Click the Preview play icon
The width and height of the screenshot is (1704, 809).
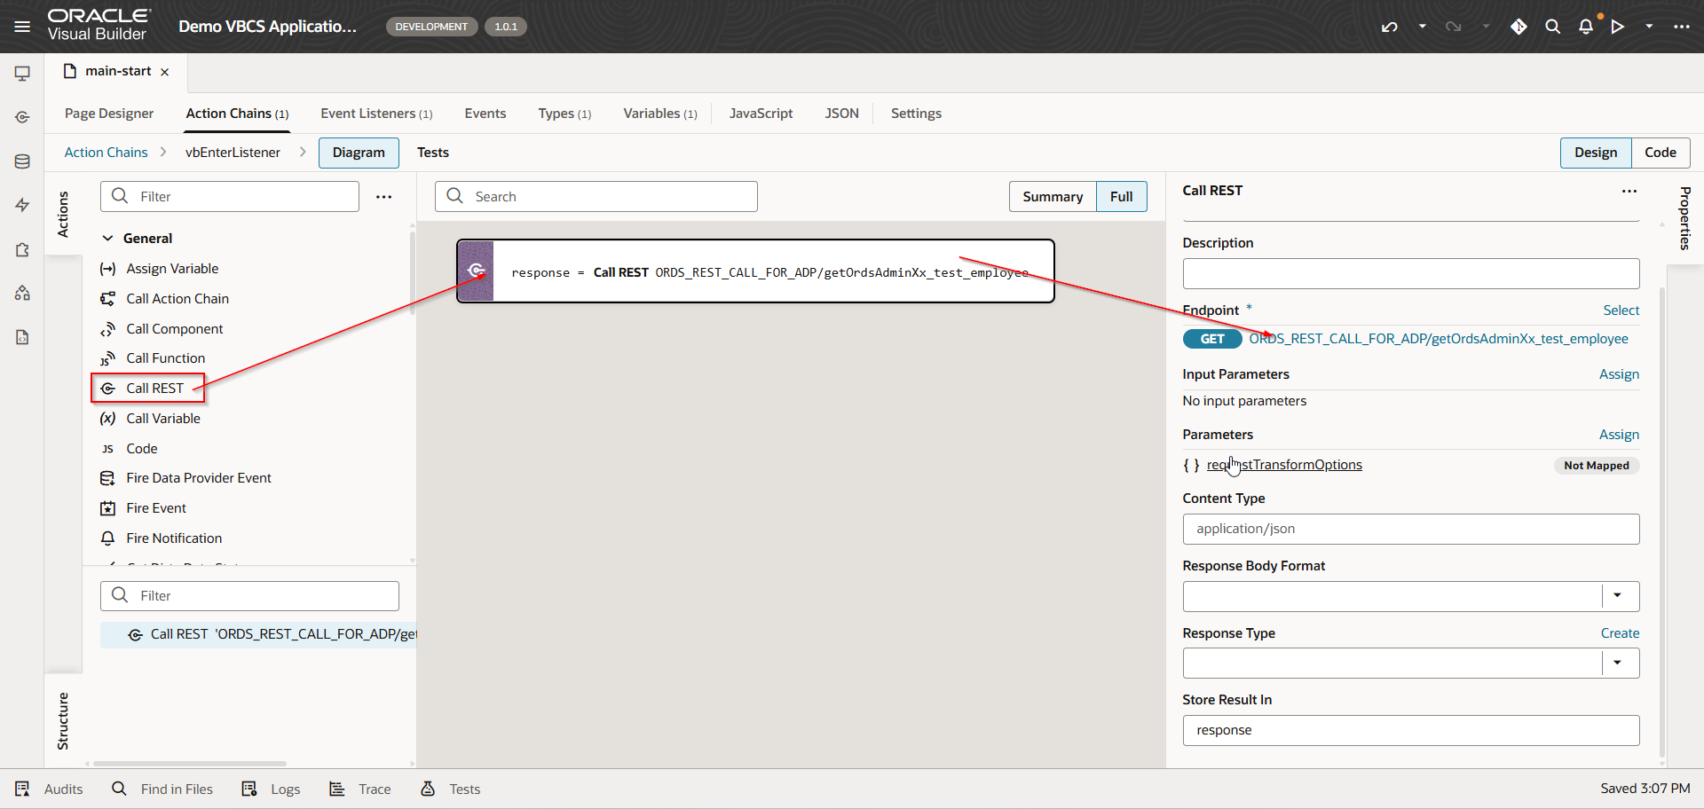(1618, 27)
